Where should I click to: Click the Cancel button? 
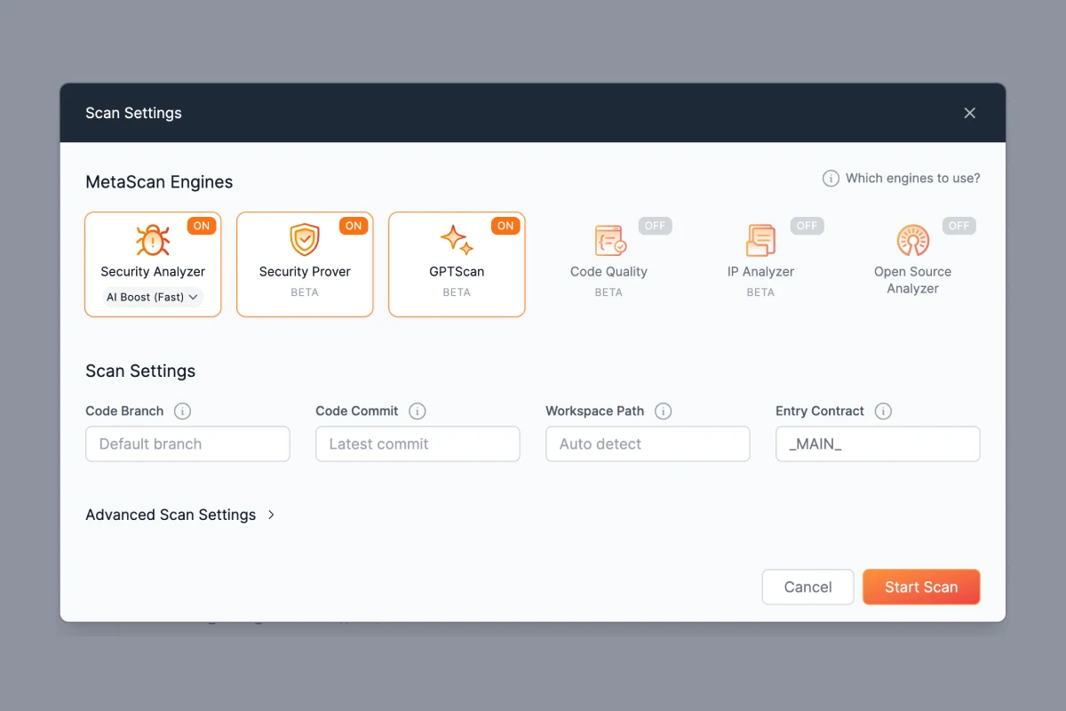(x=807, y=587)
